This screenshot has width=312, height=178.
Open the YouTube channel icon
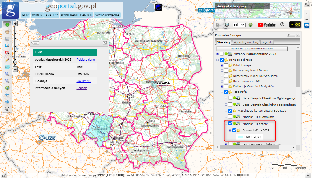pyautogui.click(x=266, y=25)
